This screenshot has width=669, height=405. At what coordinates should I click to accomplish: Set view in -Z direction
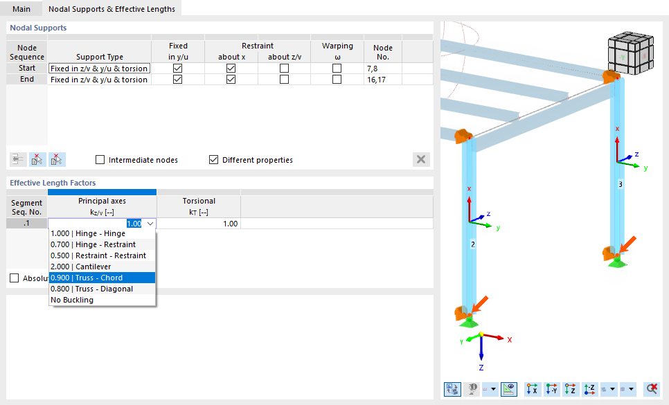[589, 389]
